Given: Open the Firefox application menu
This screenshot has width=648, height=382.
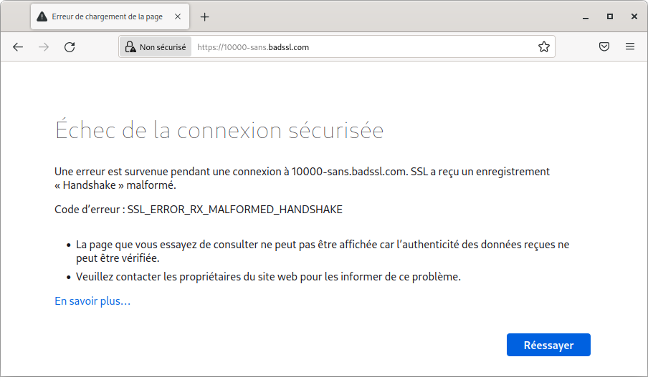Looking at the screenshot, I should point(630,47).
